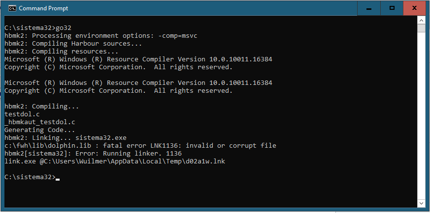Screen dimensions: 430x213
Task: Click the '_hbmkaut_testdol.c' line
Action: click(39, 122)
